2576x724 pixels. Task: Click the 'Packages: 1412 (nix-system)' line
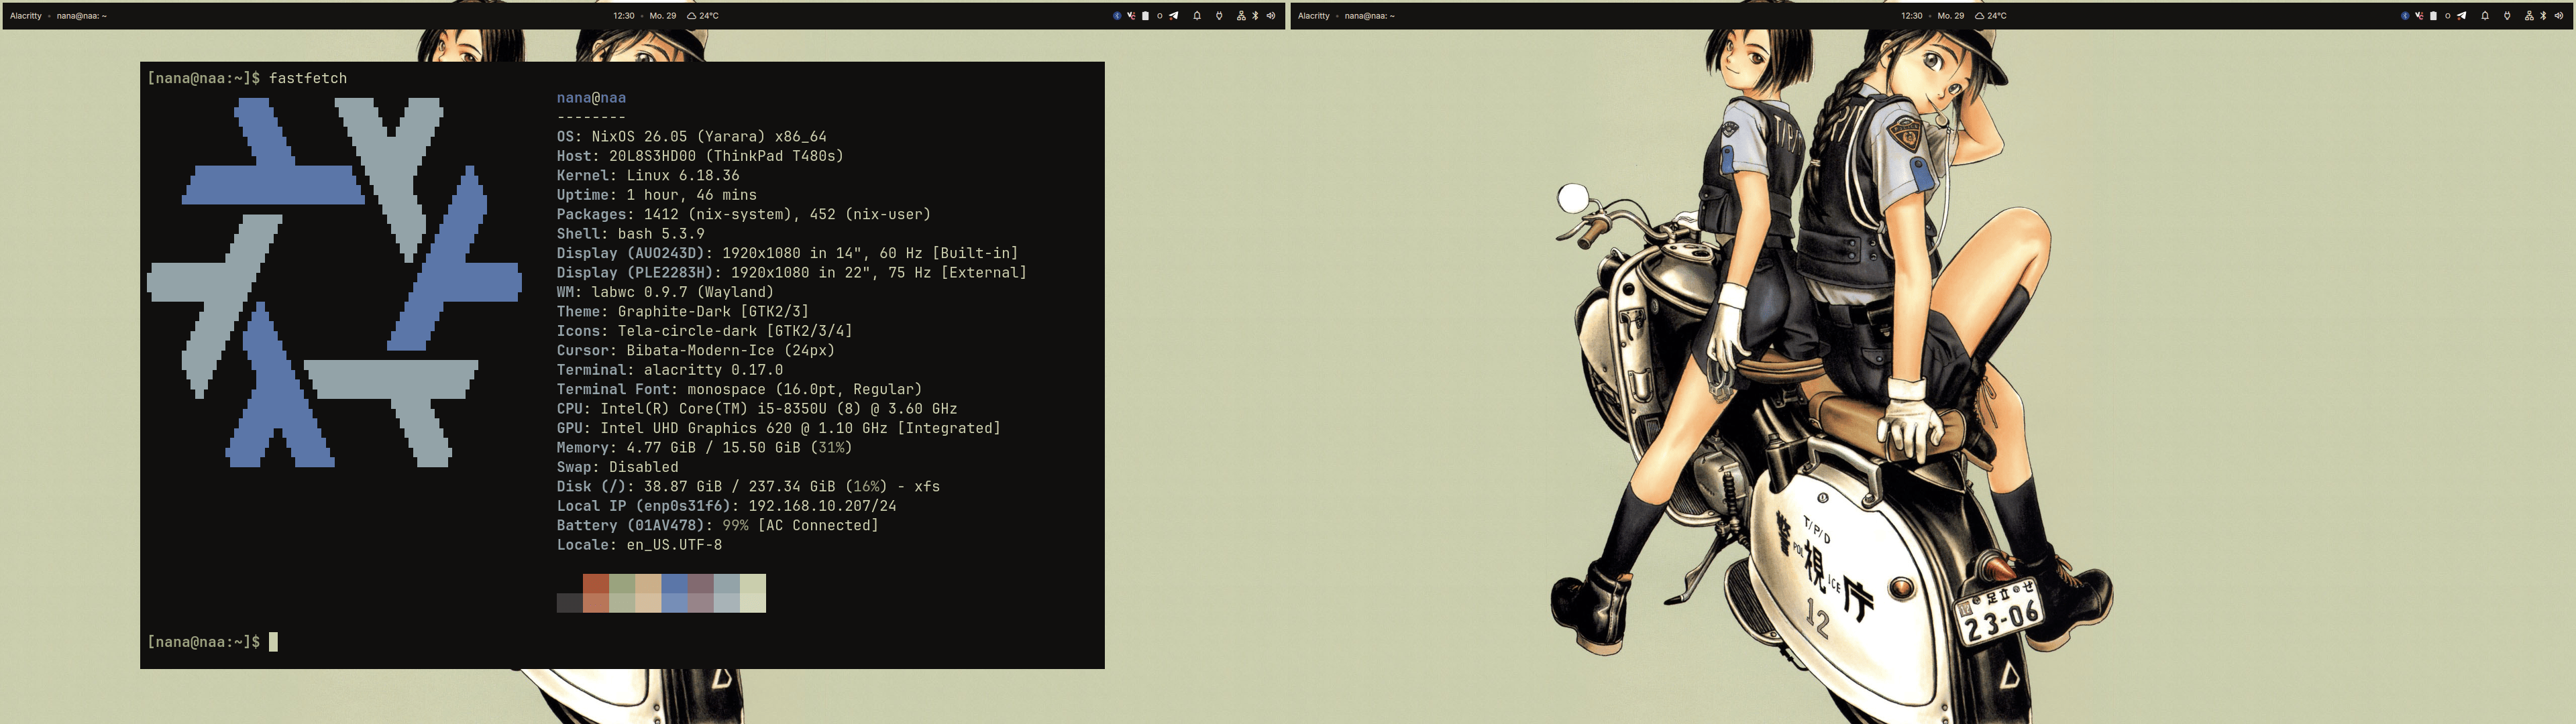(744, 214)
